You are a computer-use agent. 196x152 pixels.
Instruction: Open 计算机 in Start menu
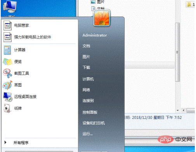point(88,79)
